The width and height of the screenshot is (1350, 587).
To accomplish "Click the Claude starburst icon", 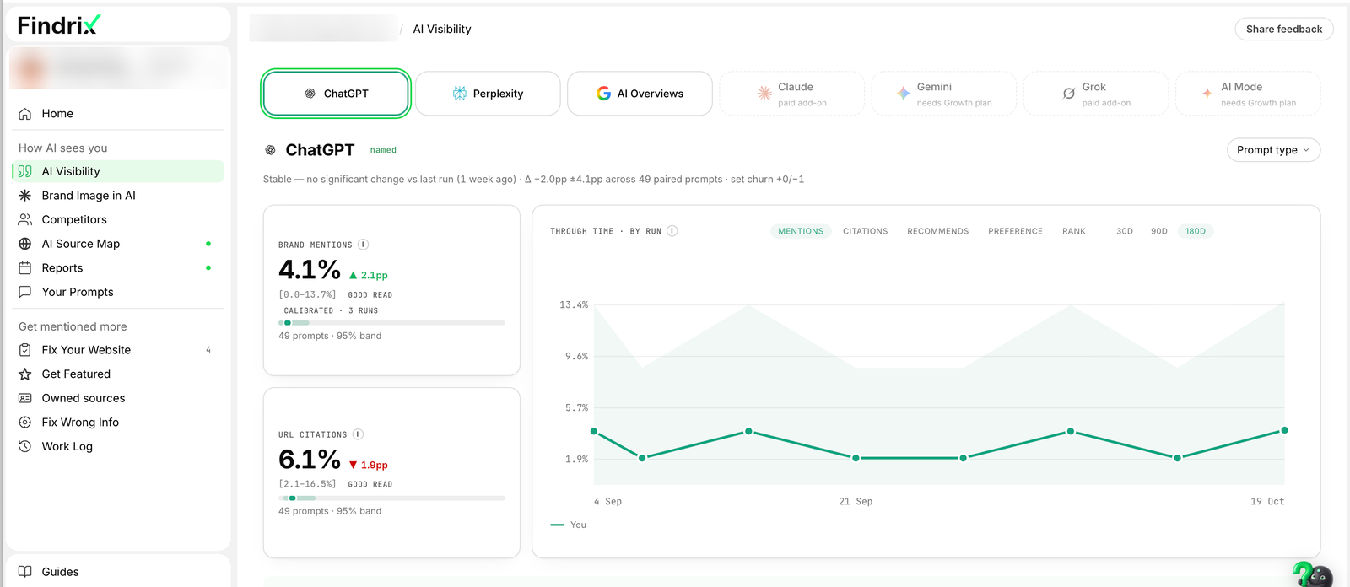I will pyautogui.click(x=764, y=94).
